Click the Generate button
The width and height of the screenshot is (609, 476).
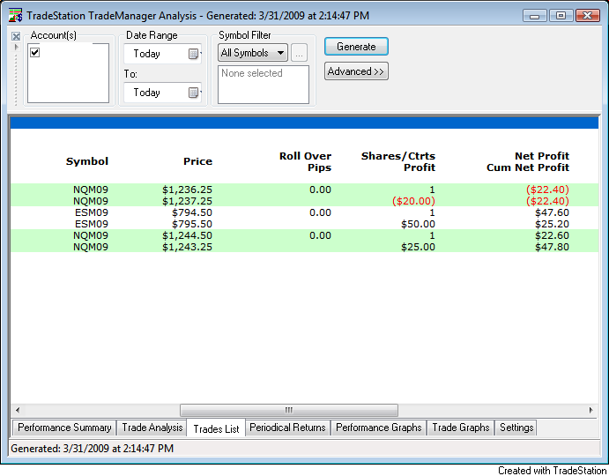coord(356,47)
